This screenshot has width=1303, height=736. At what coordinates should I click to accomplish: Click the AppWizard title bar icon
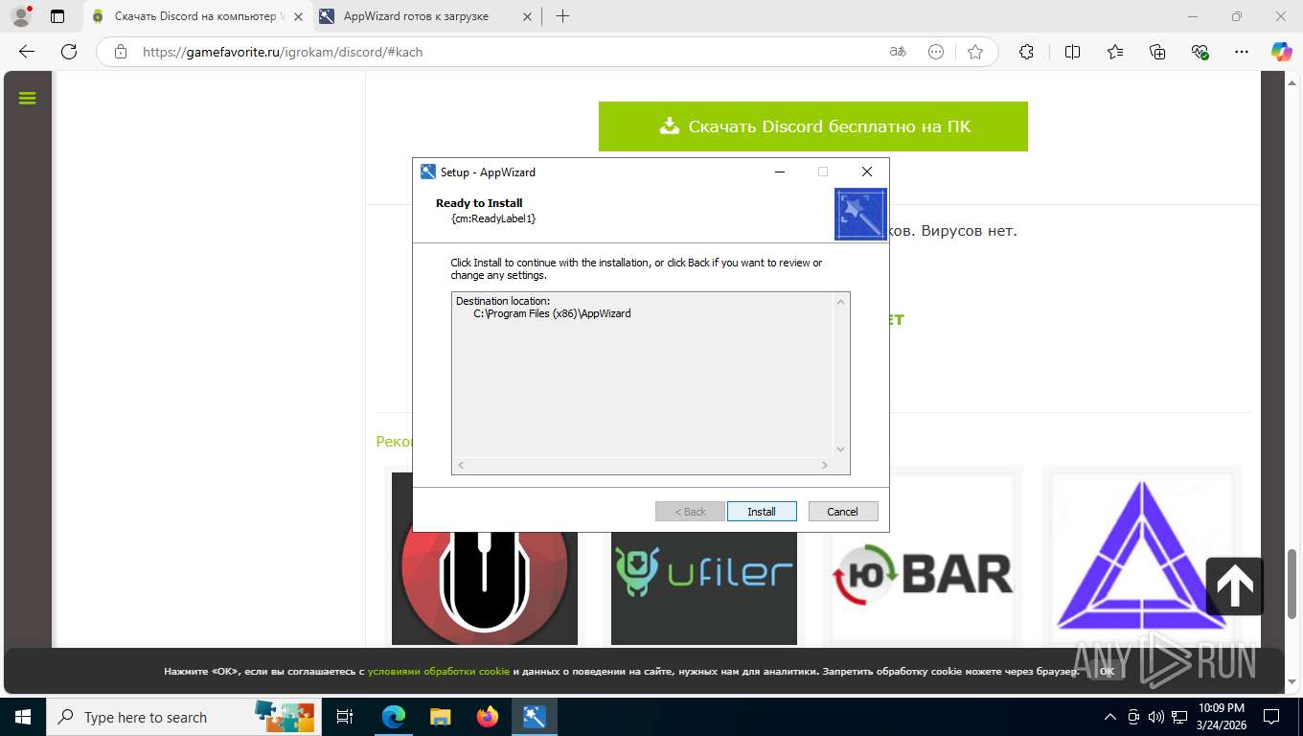(x=428, y=172)
